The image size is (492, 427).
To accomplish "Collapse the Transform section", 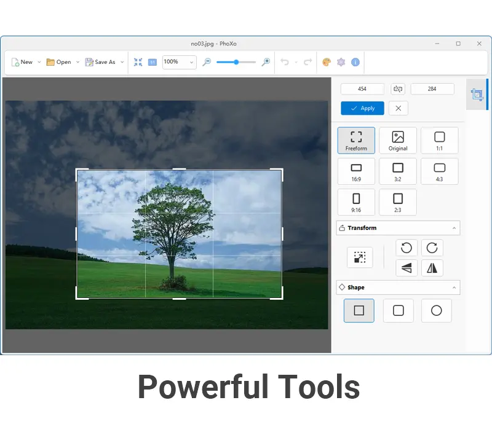I will pos(454,228).
